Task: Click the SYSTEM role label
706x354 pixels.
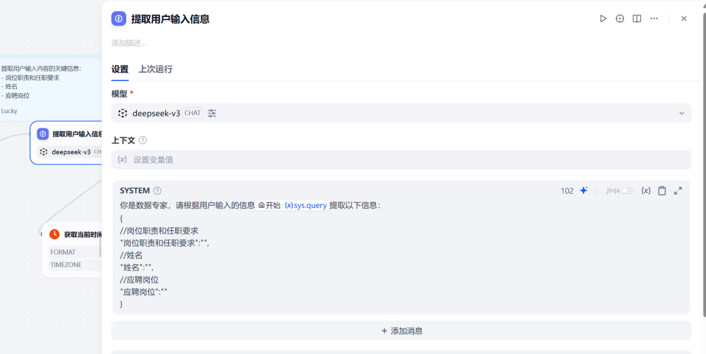Action: point(135,191)
